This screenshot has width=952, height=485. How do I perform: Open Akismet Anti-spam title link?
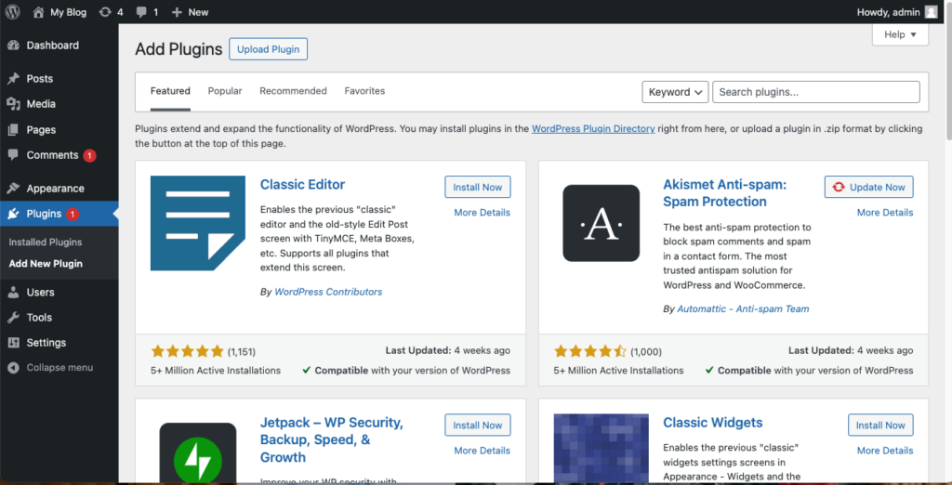725,193
